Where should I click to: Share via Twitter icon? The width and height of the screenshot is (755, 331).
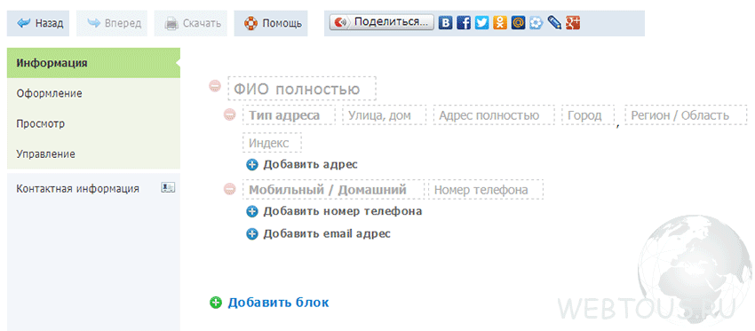tap(482, 23)
